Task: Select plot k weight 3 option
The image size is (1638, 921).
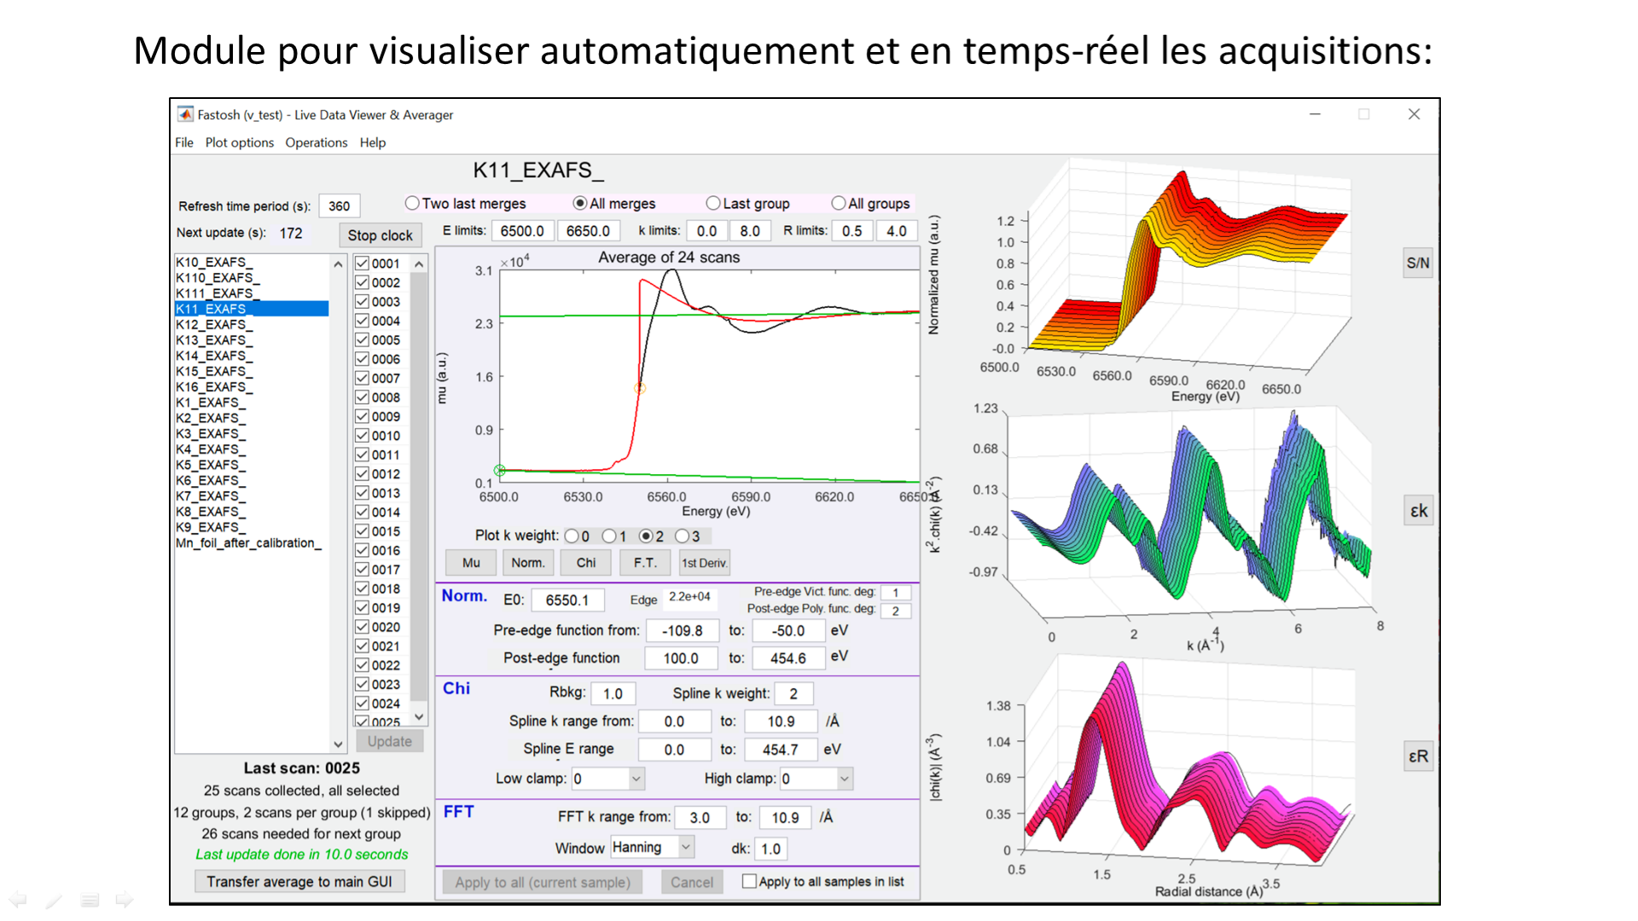Action: [682, 536]
